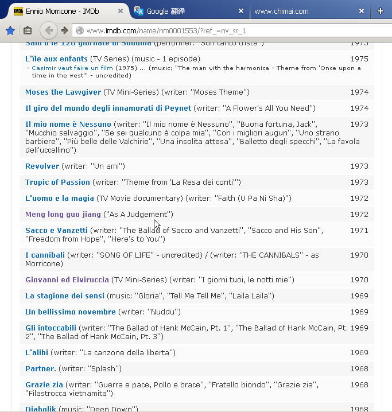Click the writer "Splash" credit text
392x412 pixels.
pos(90,368)
